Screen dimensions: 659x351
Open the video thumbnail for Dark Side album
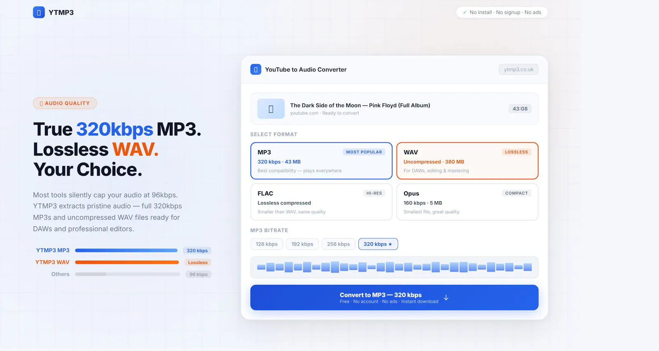271,109
